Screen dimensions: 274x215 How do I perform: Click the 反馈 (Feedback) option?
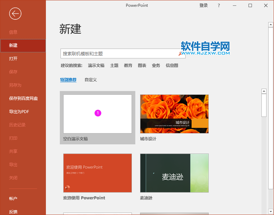coord(13,211)
